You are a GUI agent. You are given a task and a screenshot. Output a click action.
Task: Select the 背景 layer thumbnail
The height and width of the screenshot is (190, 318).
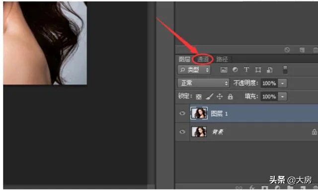[x=199, y=131]
